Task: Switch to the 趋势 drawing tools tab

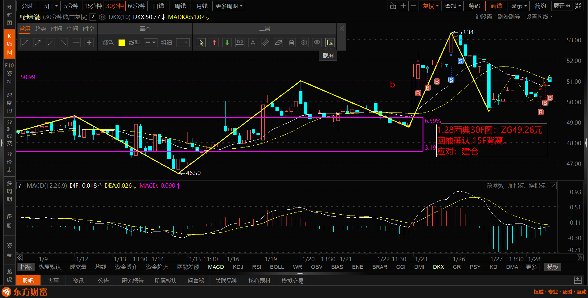Action: (40, 29)
